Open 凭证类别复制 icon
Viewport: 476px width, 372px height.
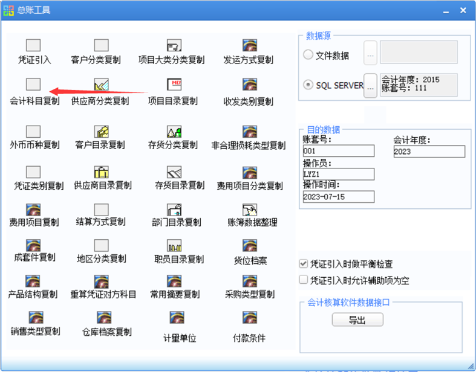click(33, 172)
